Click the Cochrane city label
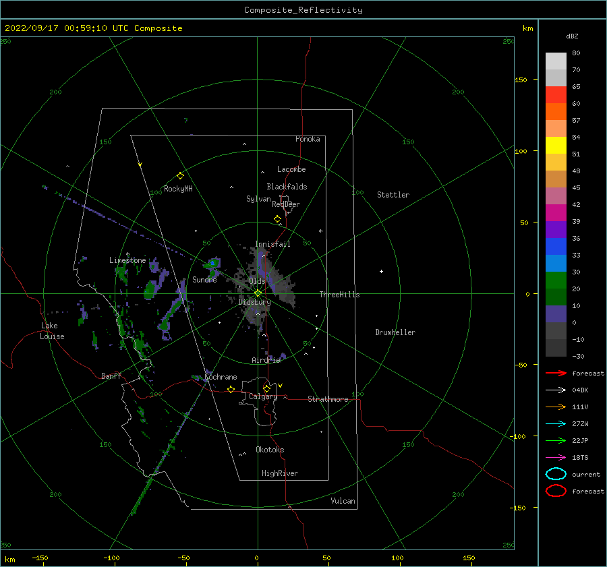 point(221,377)
